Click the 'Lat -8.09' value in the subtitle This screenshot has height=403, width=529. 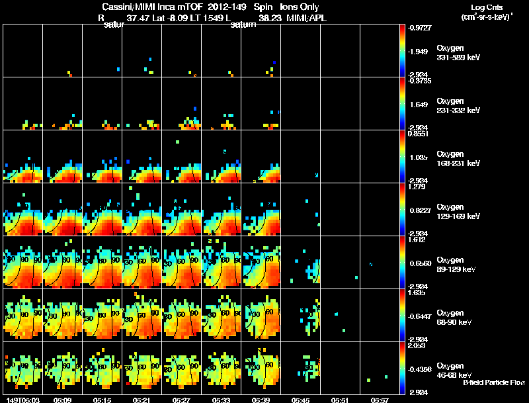pos(171,18)
